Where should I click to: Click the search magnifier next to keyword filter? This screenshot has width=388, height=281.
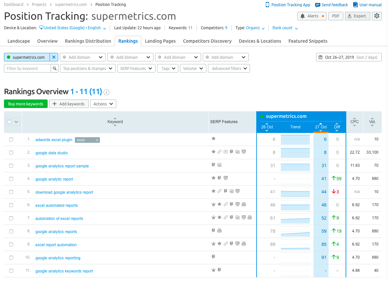(x=55, y=69)
